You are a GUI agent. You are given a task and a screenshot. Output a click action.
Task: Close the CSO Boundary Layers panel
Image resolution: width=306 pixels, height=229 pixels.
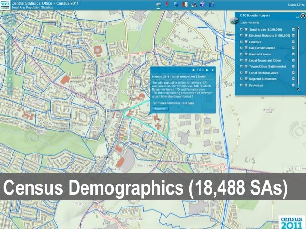click(303, 16)
